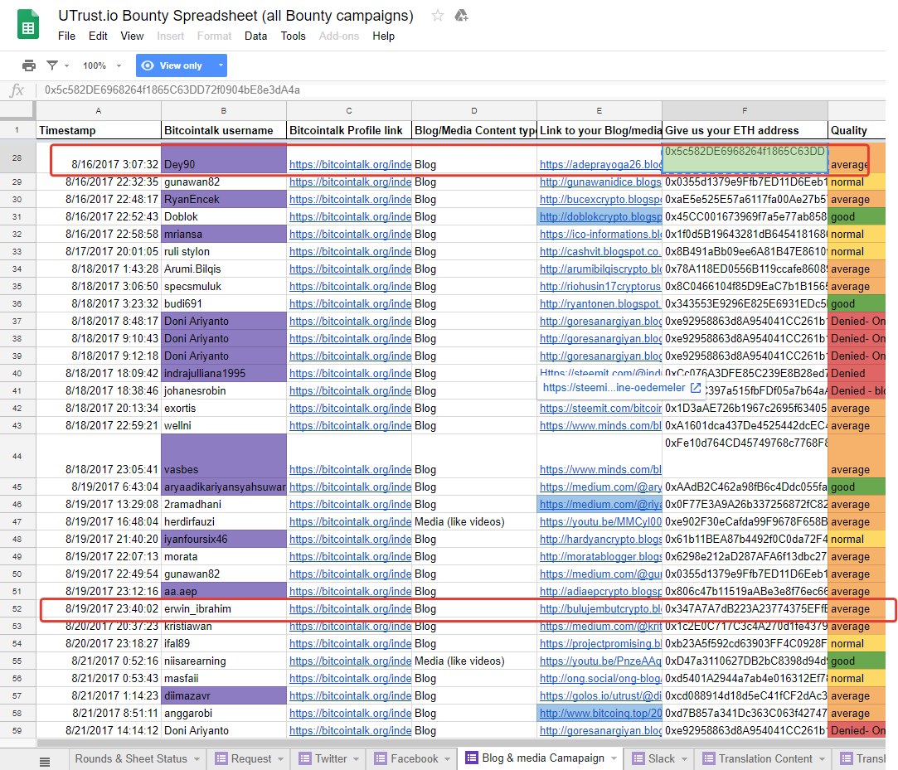Star the UTrust.io Bounty Spreadsheet

tap(438, 16)
